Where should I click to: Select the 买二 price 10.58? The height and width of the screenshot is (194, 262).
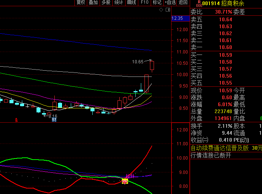(x=226, y=62)
